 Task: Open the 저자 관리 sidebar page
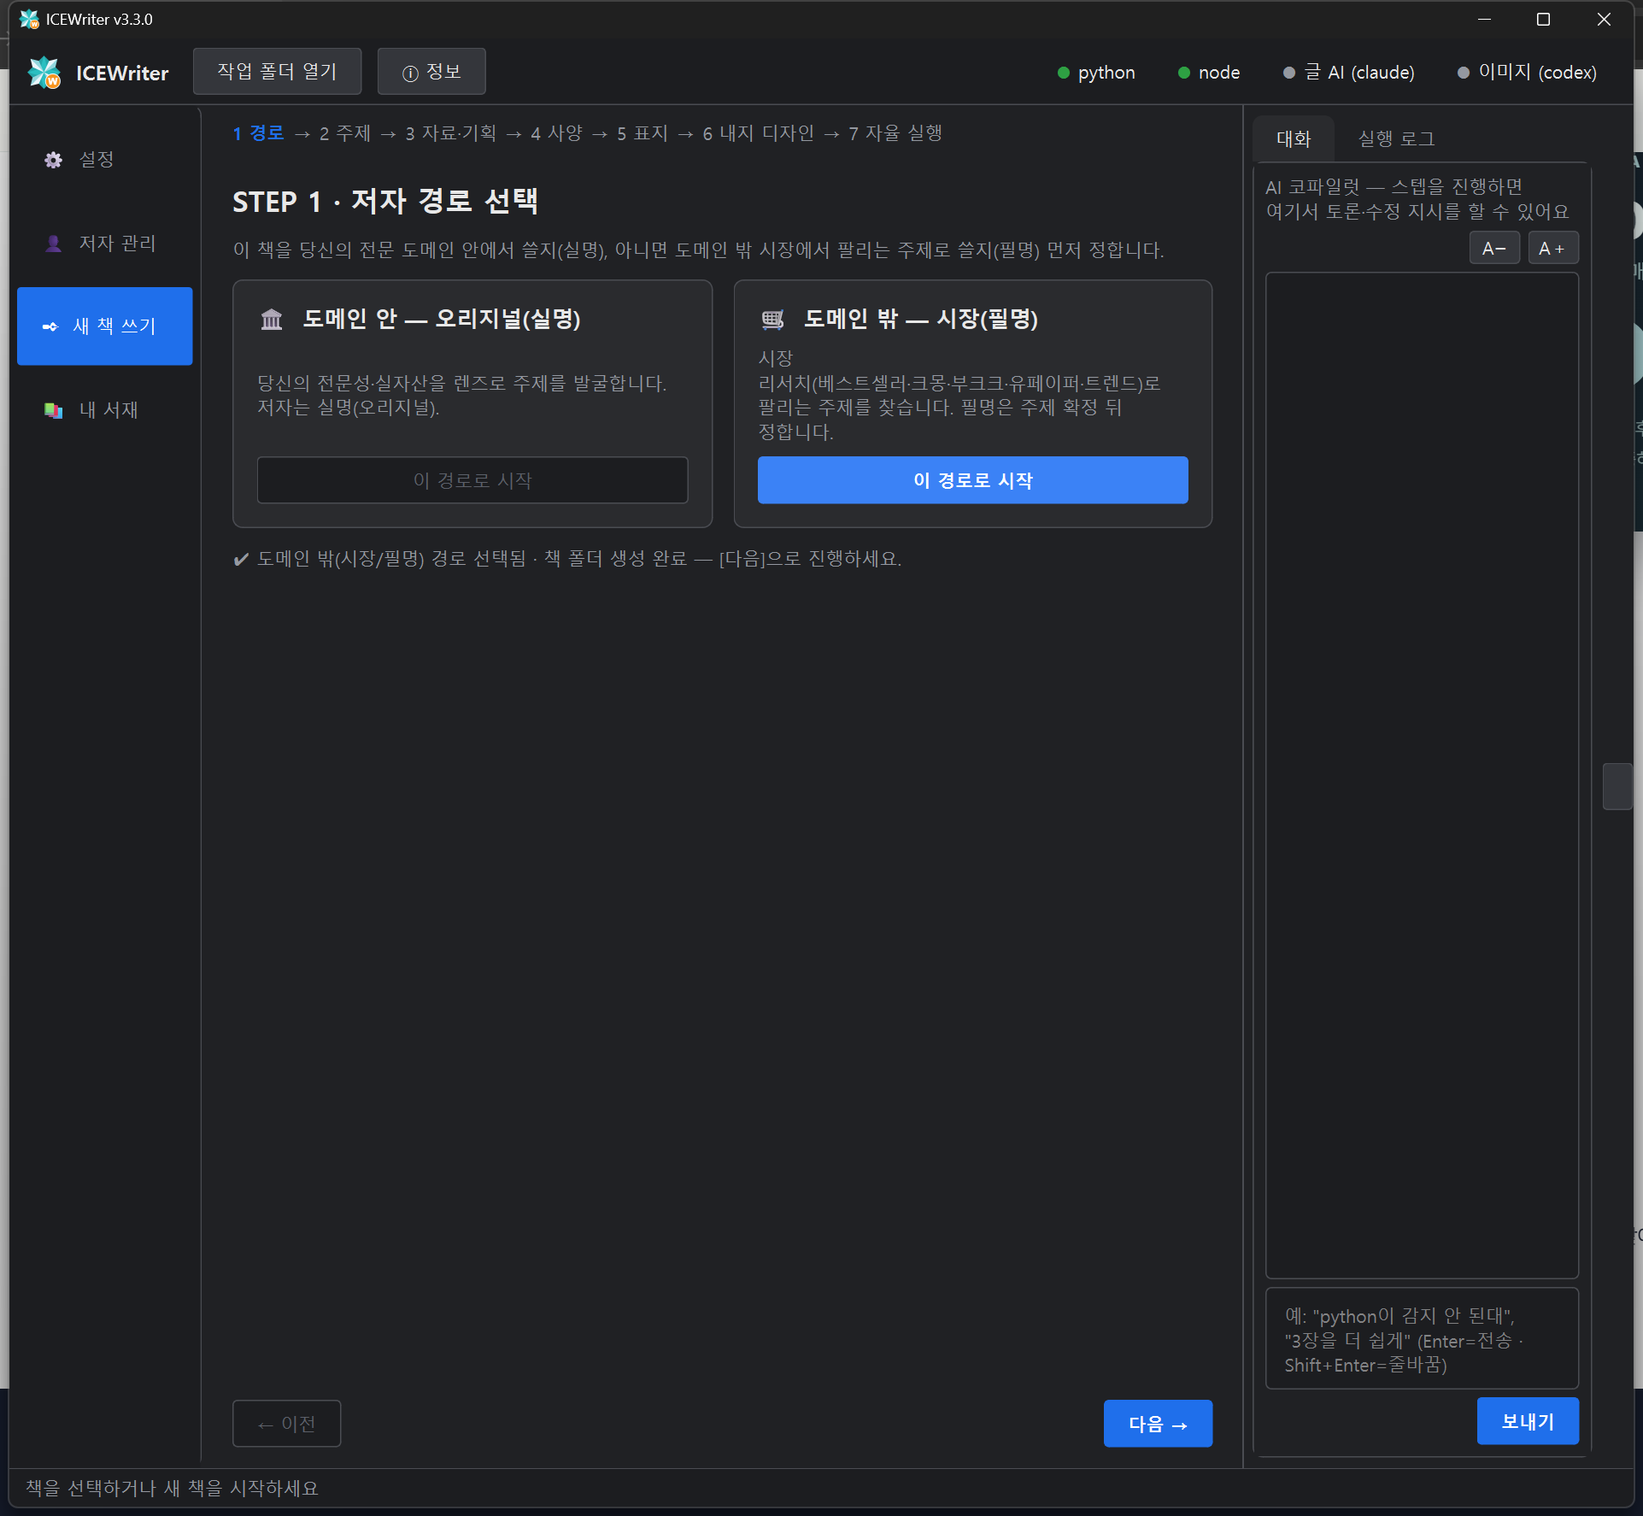(104, 244)
